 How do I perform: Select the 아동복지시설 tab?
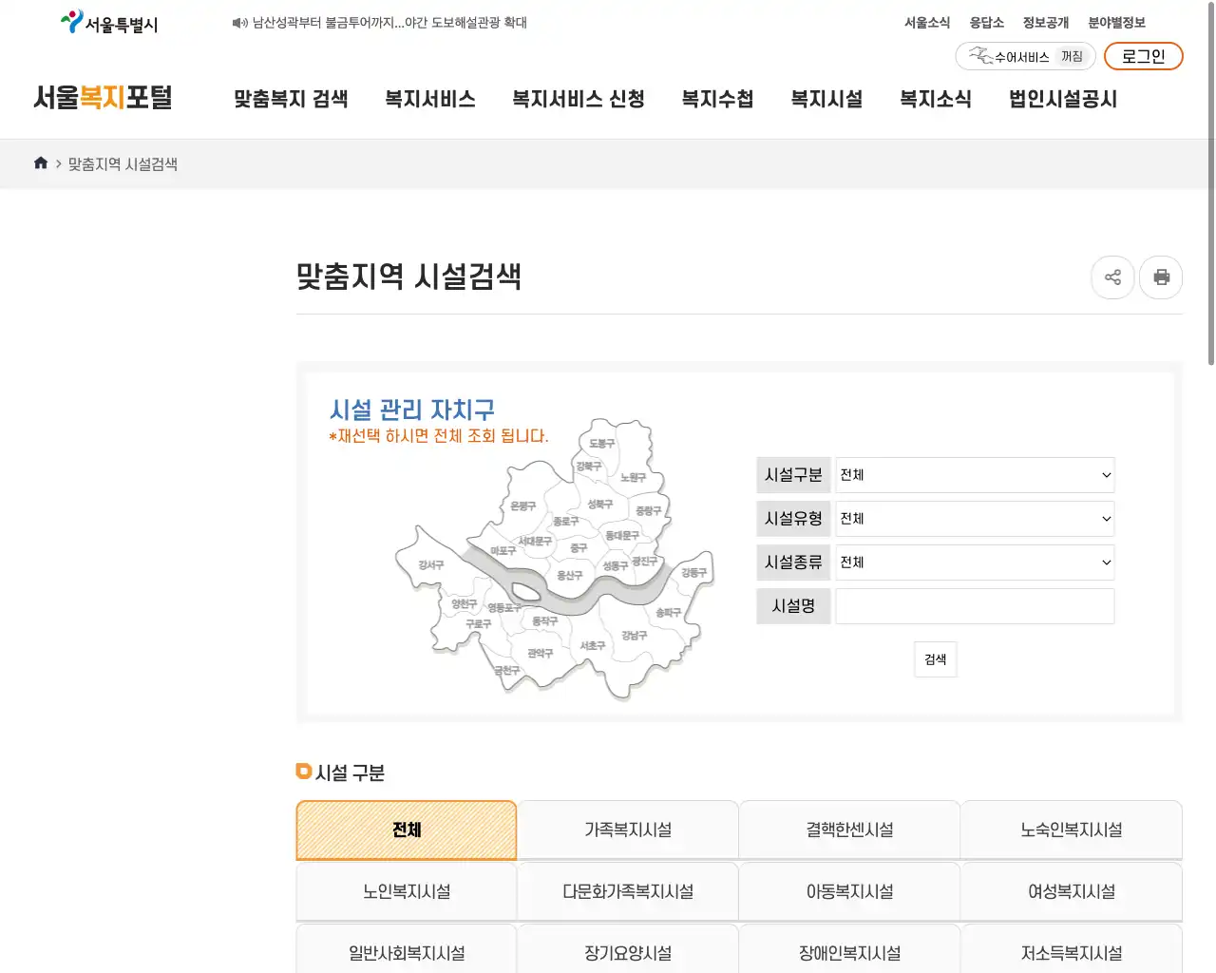(x=850, y=892)
